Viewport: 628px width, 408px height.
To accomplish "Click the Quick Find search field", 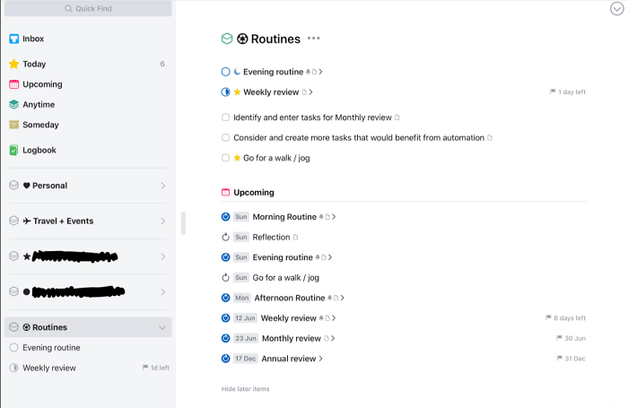I will [88, 8].
